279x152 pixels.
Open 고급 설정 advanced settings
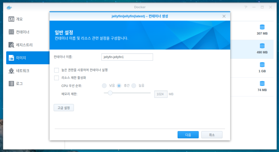click(x=64, y=108)
